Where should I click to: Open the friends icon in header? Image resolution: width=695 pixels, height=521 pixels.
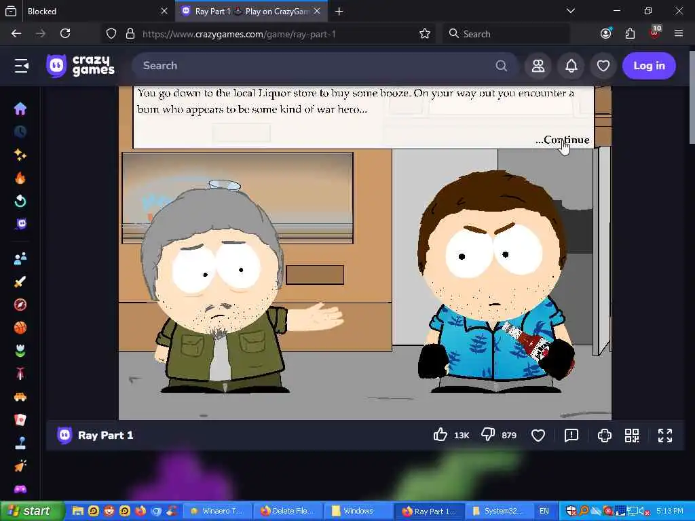(x=538, y=66)
